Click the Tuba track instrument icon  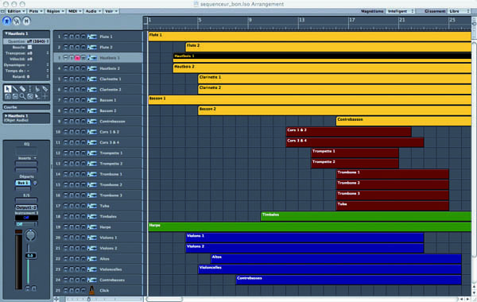(x=92, y=206)
